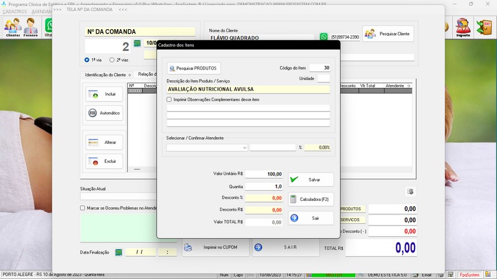The width and height of the screenshot is (497, 279).
Task: Click the Vlr Total column header
Action: [371, 86]
